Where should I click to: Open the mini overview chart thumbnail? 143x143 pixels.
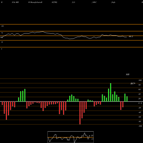(x=71, y=137)
